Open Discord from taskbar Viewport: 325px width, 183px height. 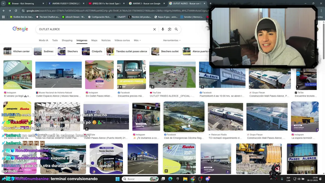click(207, 179)
